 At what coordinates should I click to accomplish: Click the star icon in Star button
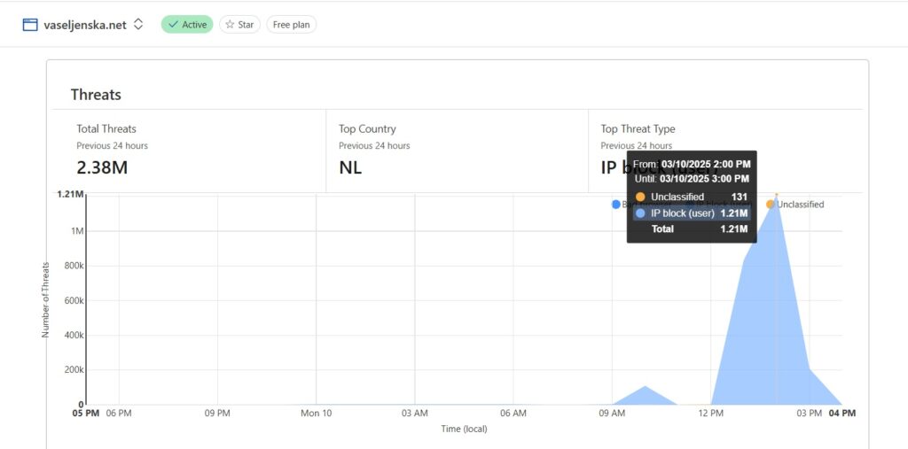click(230, 24)
